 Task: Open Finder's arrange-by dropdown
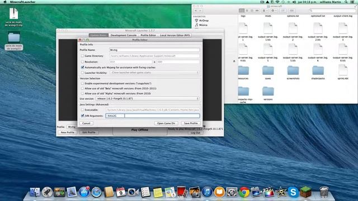265,11
